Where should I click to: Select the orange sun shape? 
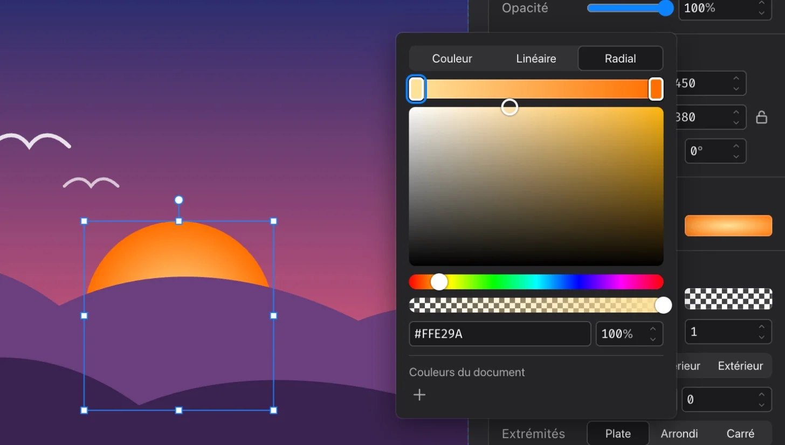click(178, 251)
